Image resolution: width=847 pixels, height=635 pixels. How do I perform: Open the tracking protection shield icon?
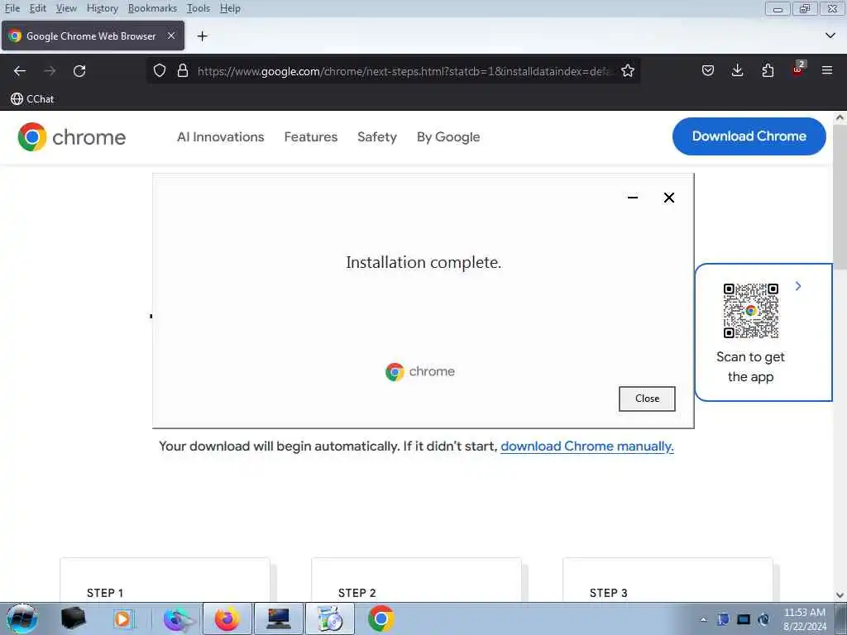[160, 71]
